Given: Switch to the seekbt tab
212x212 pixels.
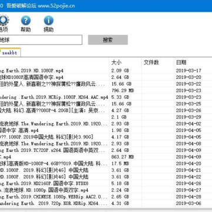Looking at the screenshot, I should pos(10,52).
